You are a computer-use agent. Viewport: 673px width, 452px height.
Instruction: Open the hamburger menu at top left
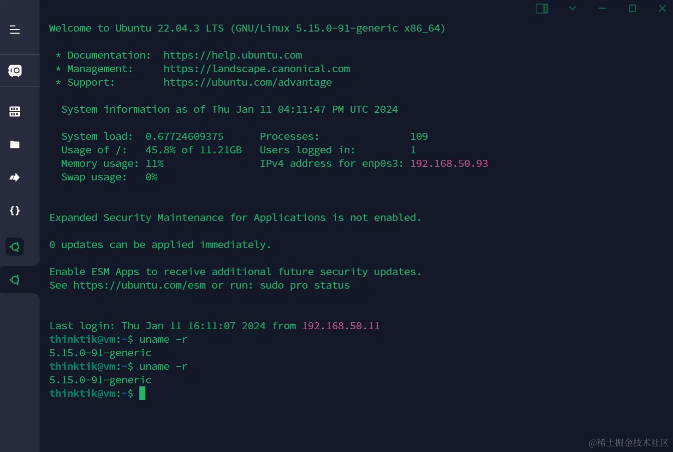pos(15,31)
